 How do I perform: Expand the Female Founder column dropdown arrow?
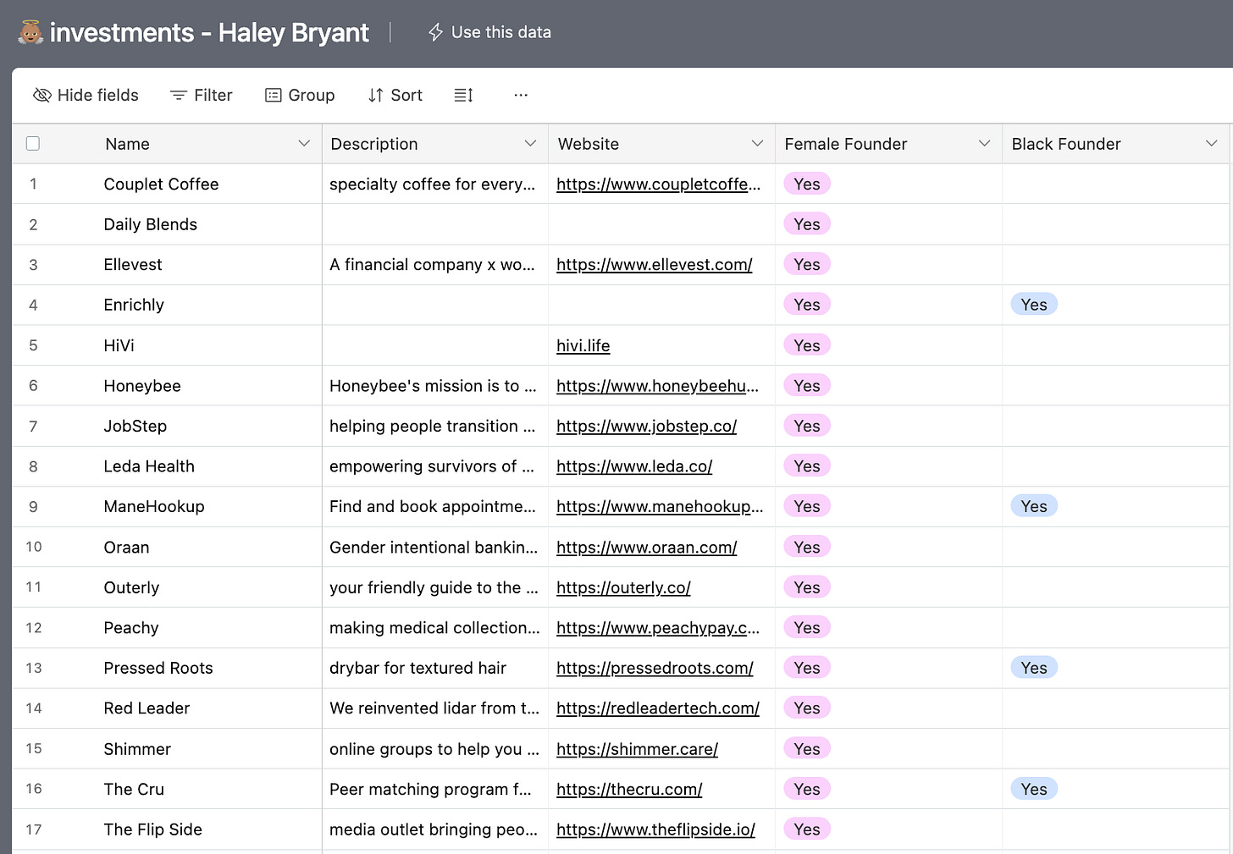(x=984, y=143)
